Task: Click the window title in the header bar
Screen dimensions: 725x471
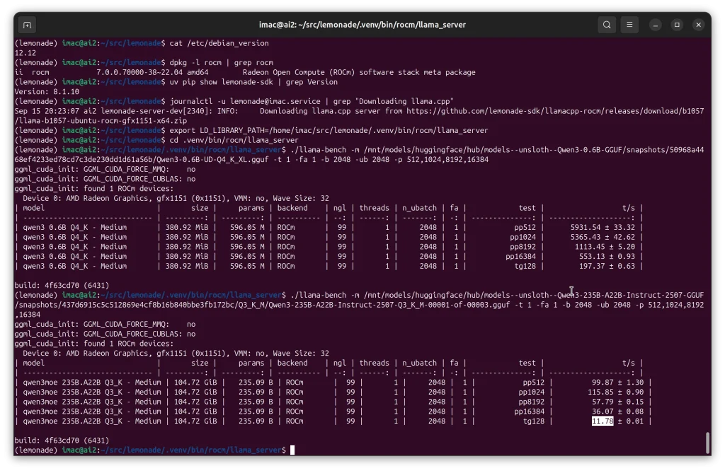Action: (362, 25)
